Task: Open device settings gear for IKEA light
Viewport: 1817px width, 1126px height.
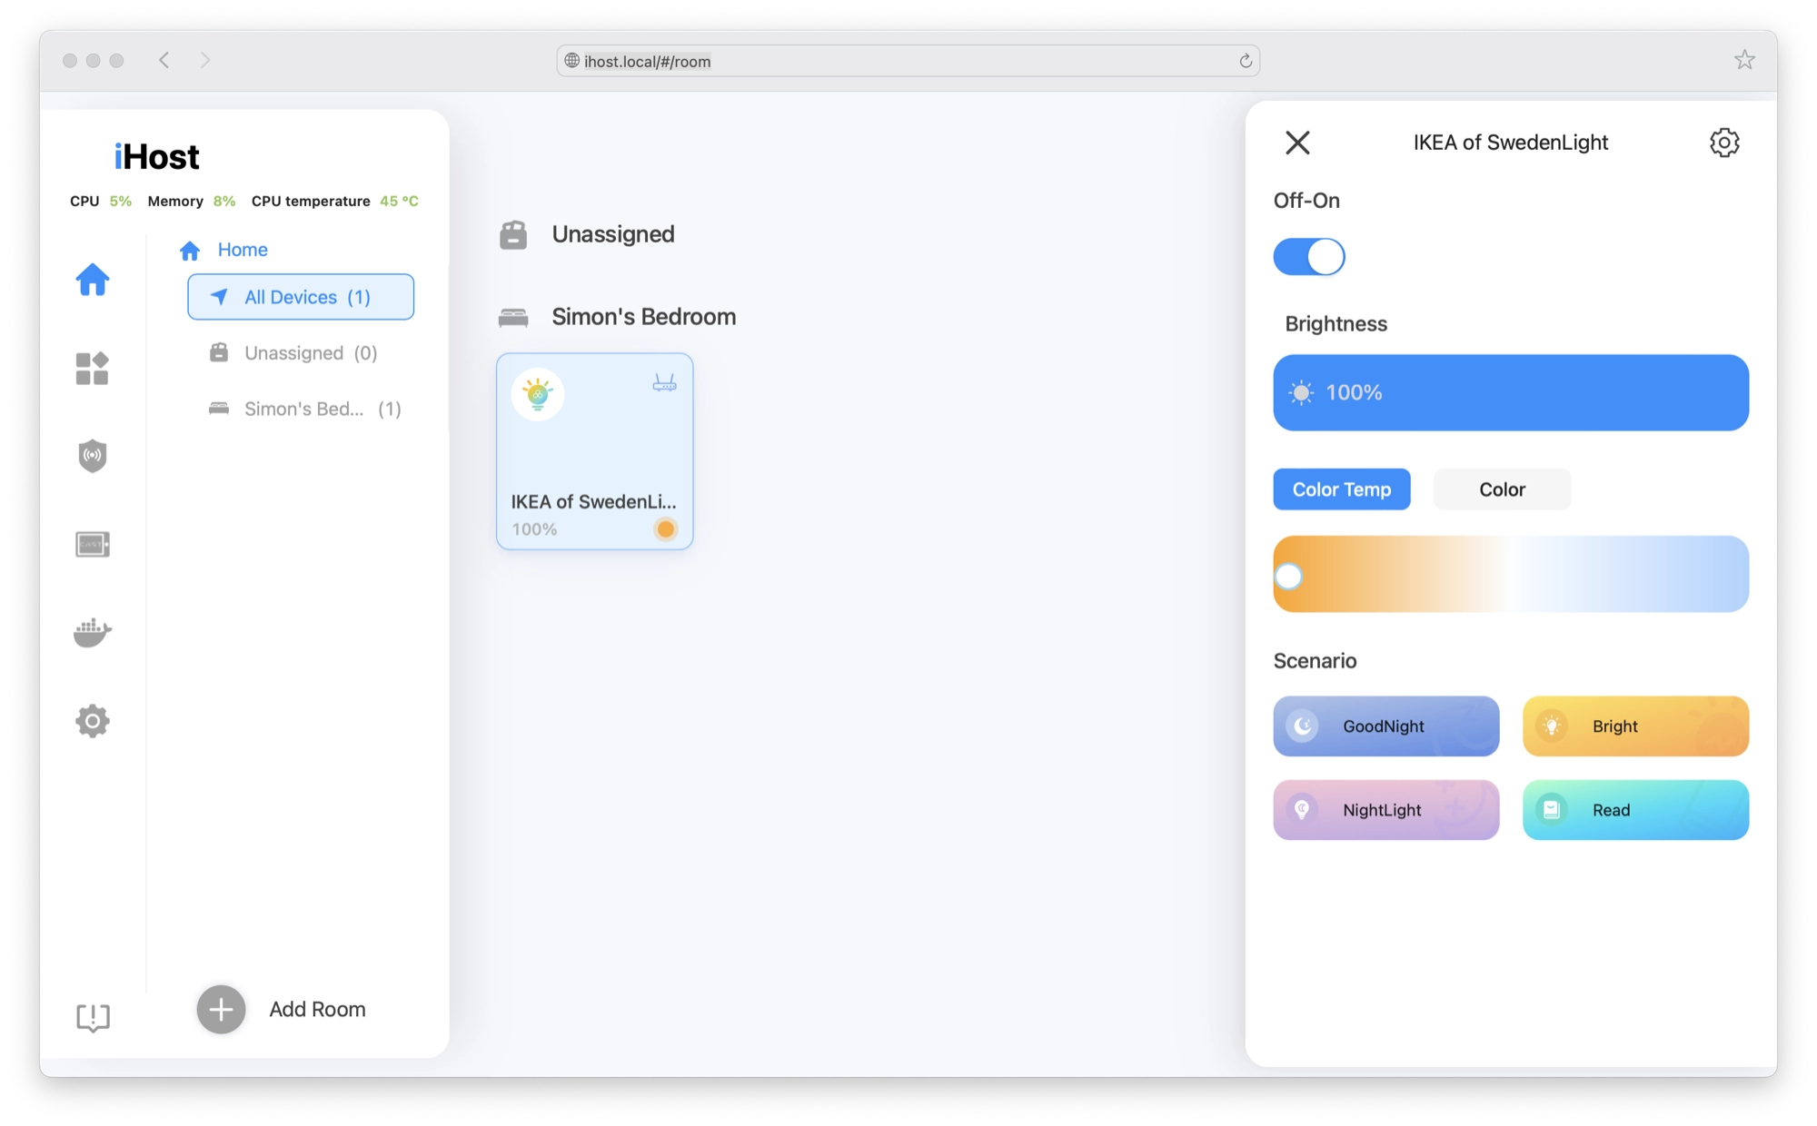Action: [x=1723, y=143]
